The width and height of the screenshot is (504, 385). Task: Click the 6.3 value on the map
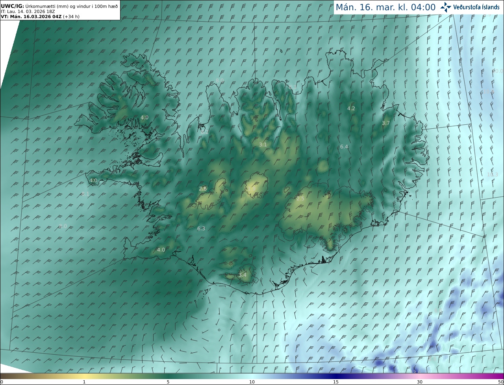pyautogui.click(x=201, y=229)
